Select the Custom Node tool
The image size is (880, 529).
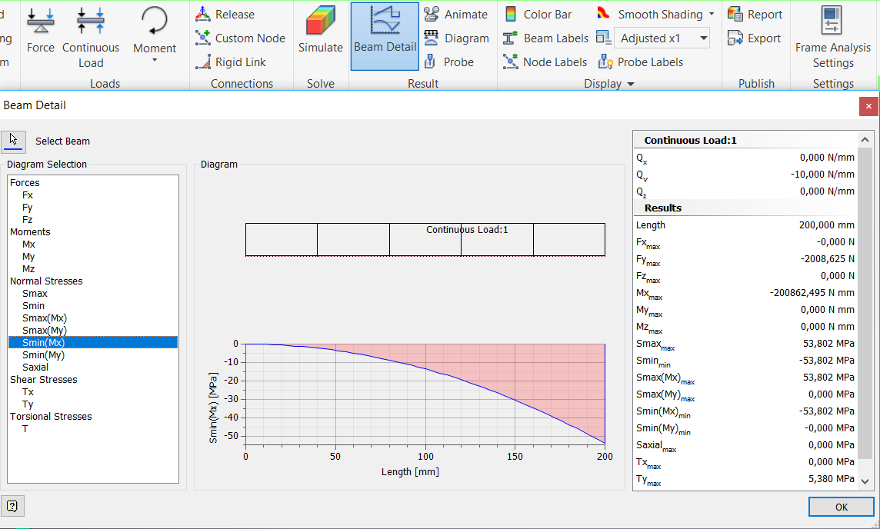[x=240, y=38]
